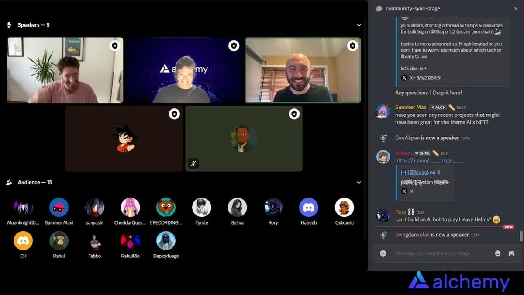Viewport: 524px width, 295px height.
Task: Click the muted microphone icon on speaker tile
Action: [x=193, y=163]
